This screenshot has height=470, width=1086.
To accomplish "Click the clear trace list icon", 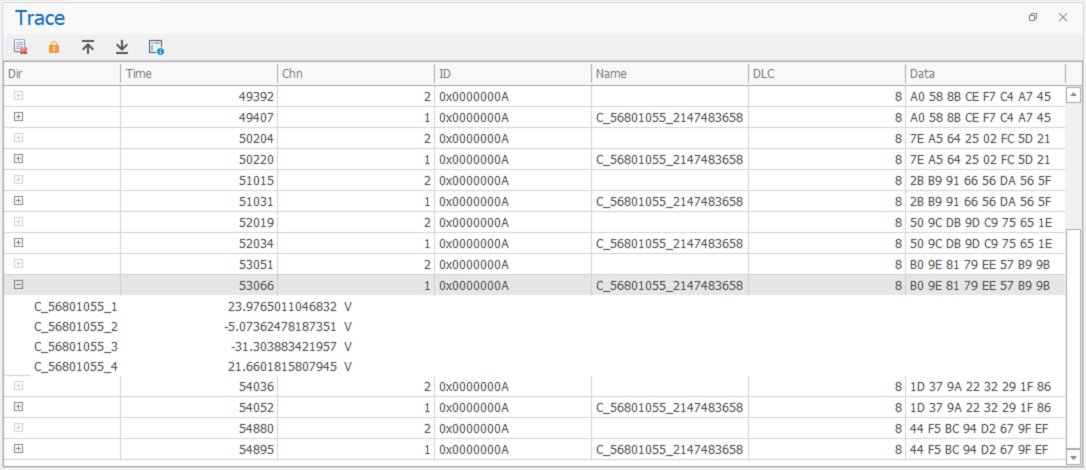I will (x=20, y=47).
